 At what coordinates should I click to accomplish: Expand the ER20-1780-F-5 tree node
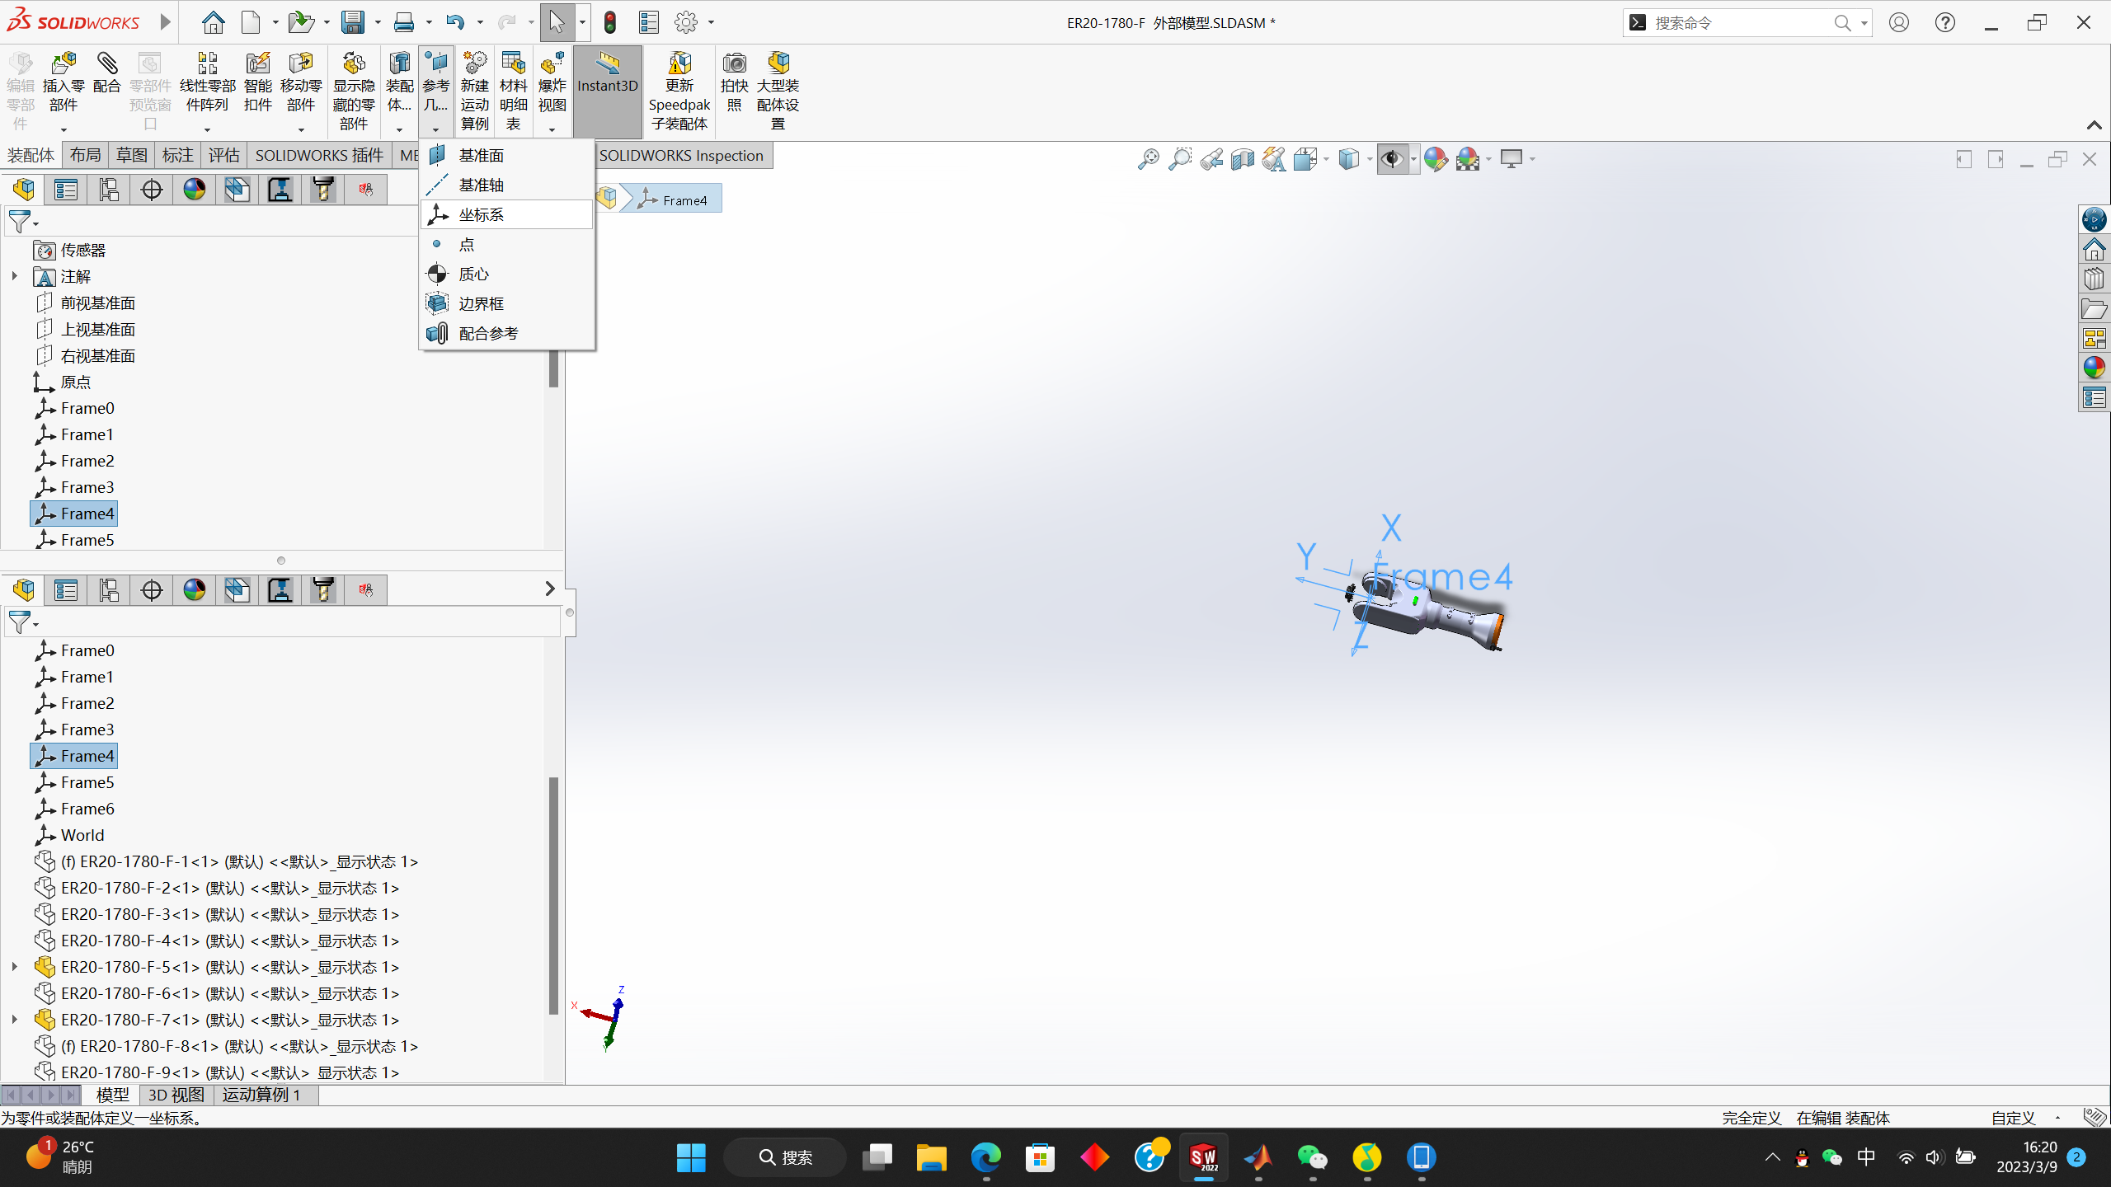[14, 966]
